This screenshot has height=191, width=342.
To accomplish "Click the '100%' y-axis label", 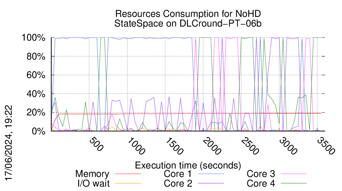I will tap(33, 38).
